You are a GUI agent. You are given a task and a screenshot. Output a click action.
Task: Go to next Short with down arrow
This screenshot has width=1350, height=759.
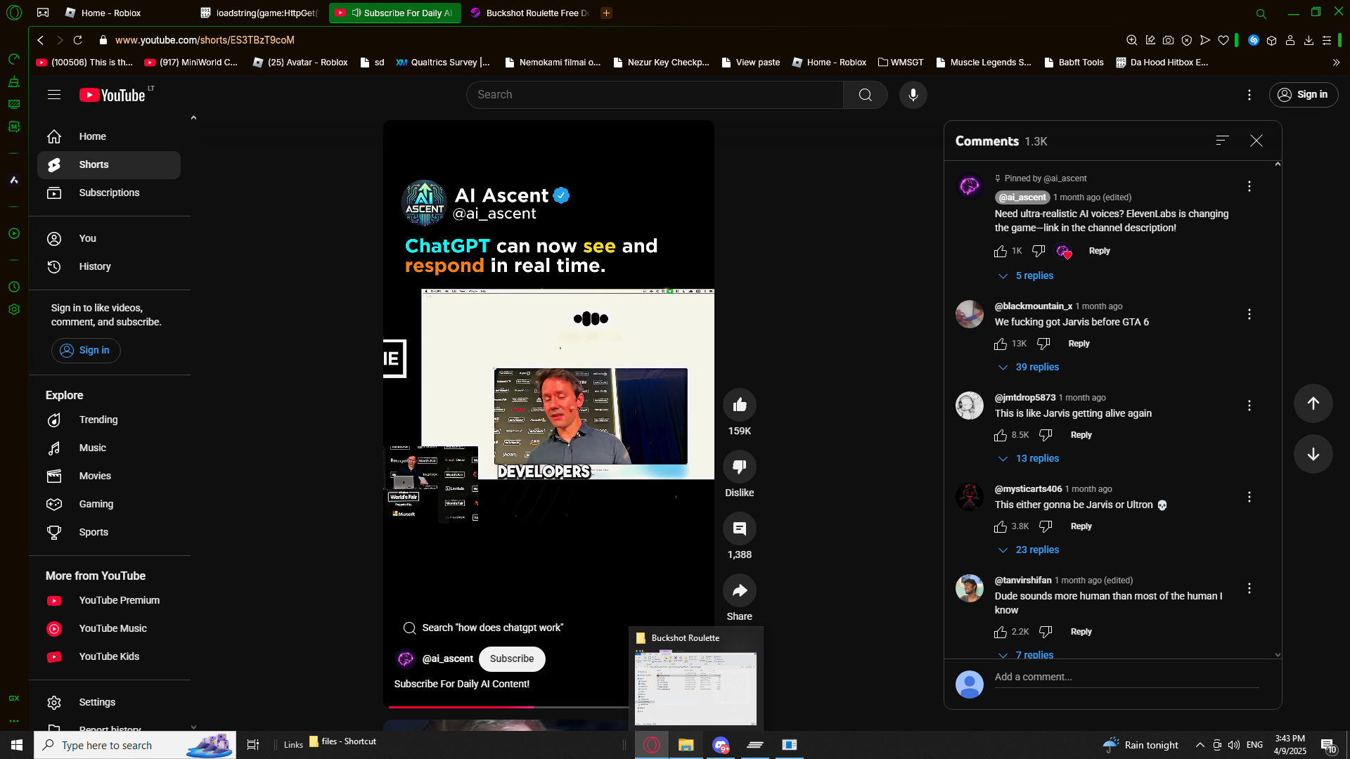1313,454
